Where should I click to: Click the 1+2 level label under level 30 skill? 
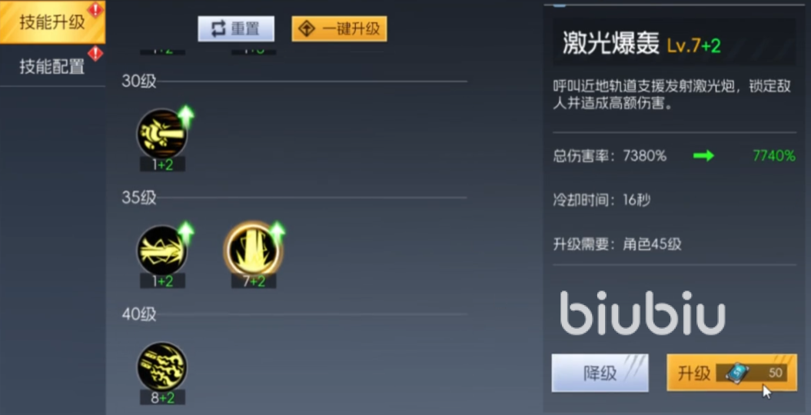point(162,164)
